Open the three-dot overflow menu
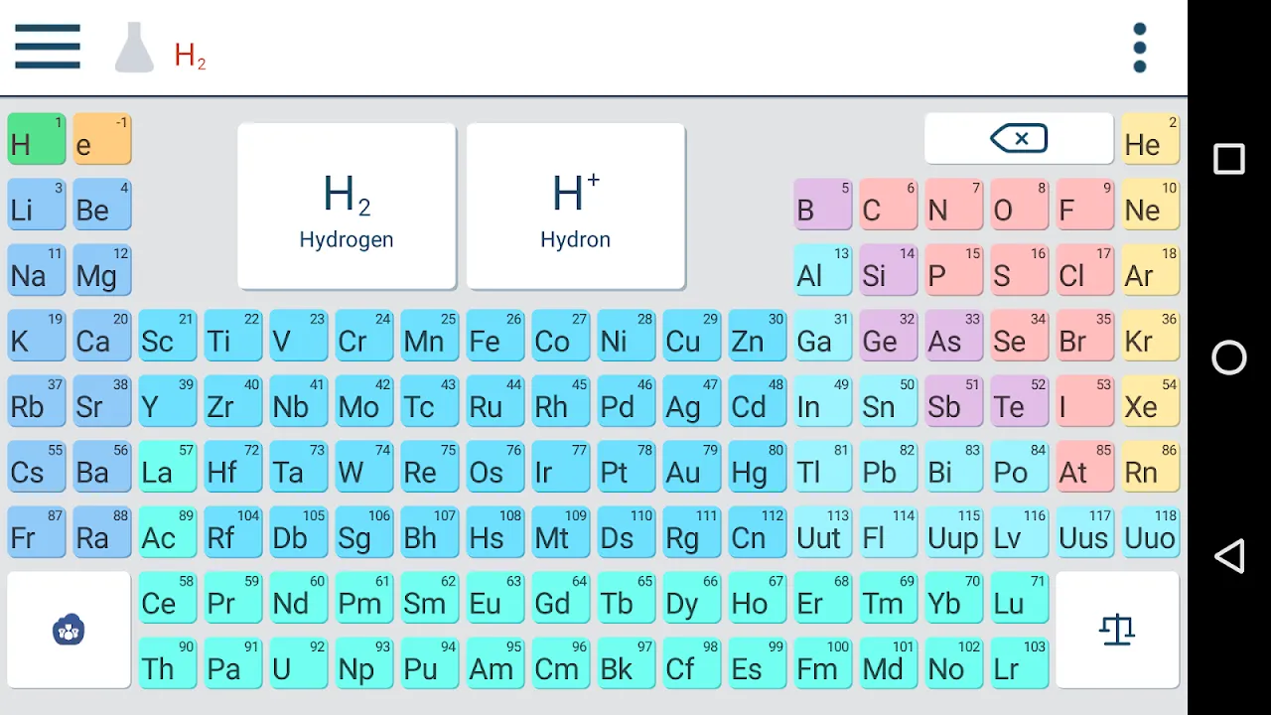 pos(1139,48)
